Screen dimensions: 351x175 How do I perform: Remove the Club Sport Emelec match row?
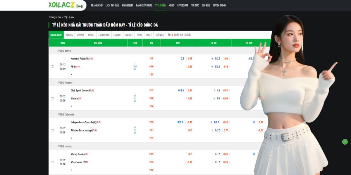pos(52,98)
